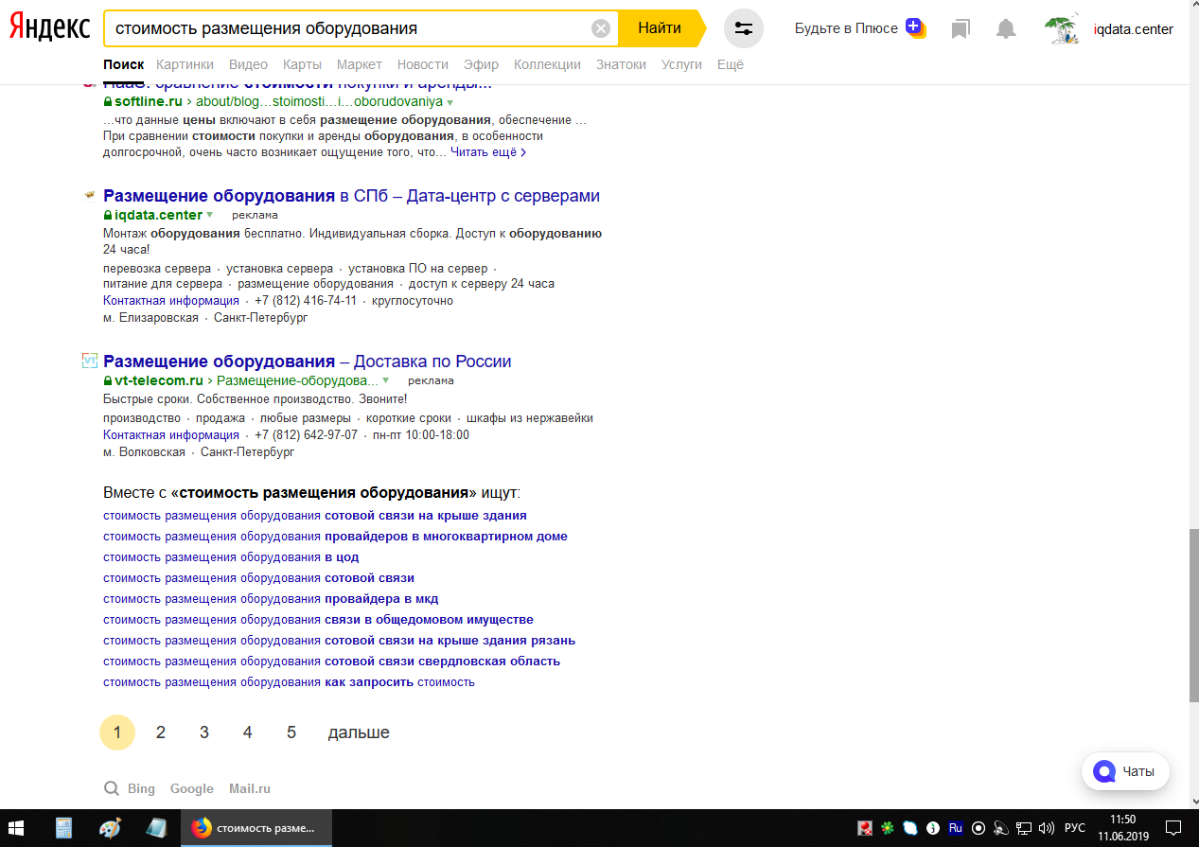Click the Яндекс logo
This screenshot has height=847, width=1199.
pyautogui.click(x=50, y=28)
